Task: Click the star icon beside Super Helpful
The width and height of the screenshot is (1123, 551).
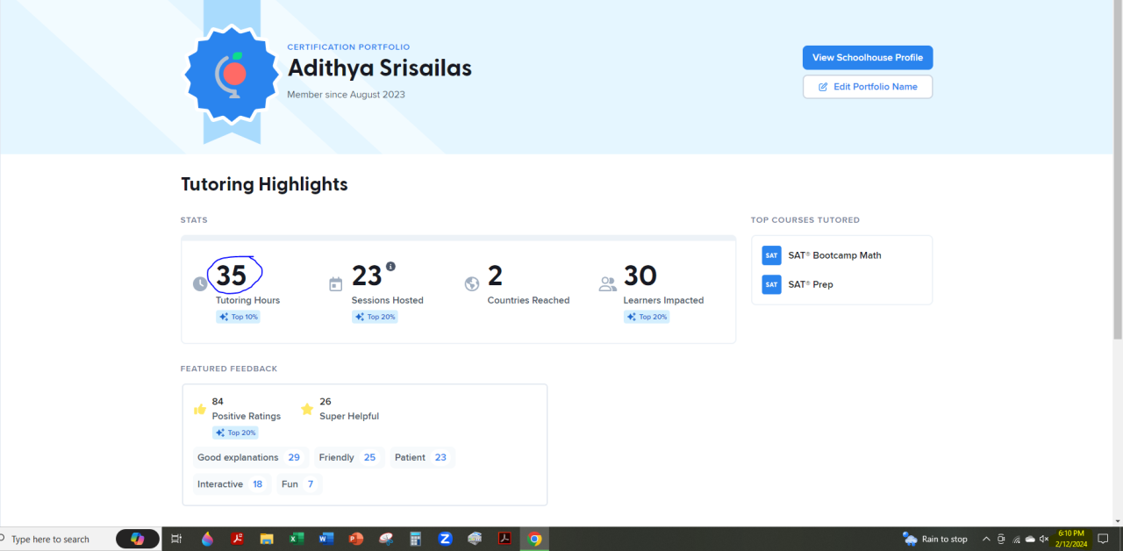Action: 307,409
